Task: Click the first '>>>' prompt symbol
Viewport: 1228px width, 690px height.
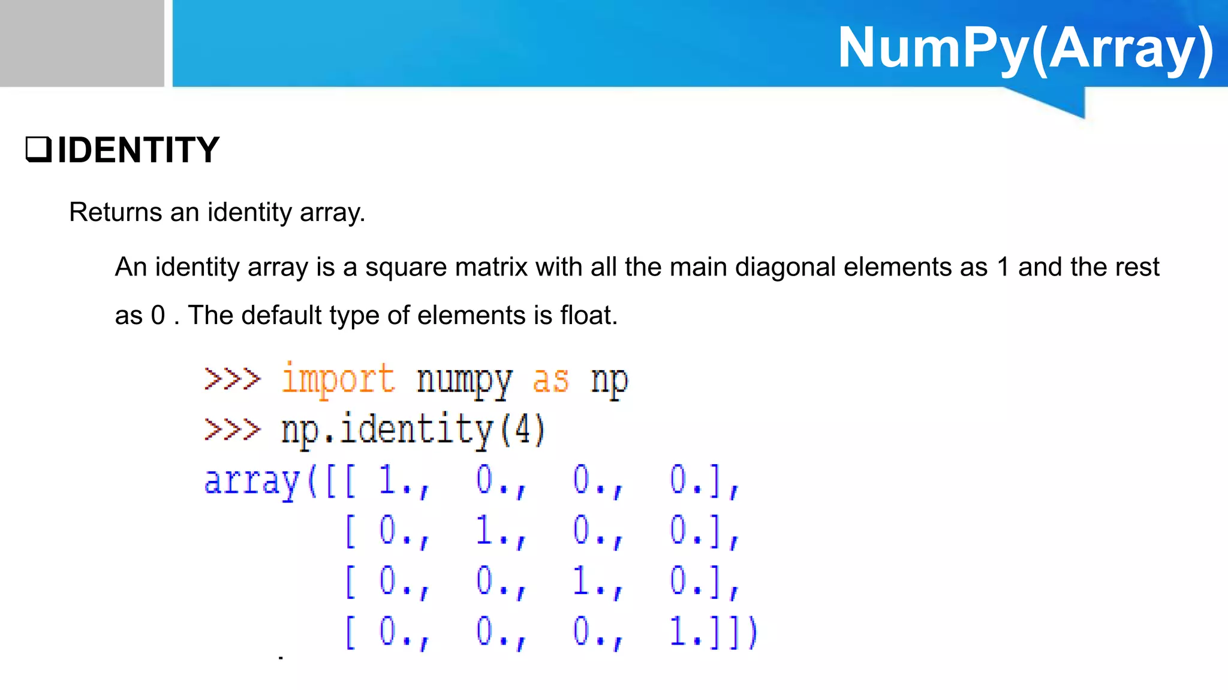Action: (232, 380)
